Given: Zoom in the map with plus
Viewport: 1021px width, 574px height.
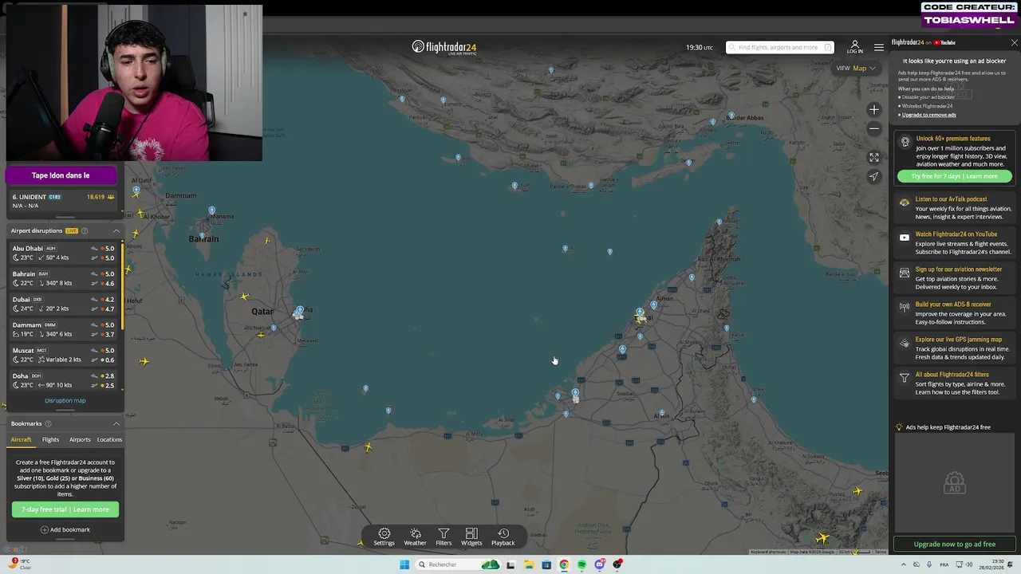Looking at the screenshot, I should [874, 110].
